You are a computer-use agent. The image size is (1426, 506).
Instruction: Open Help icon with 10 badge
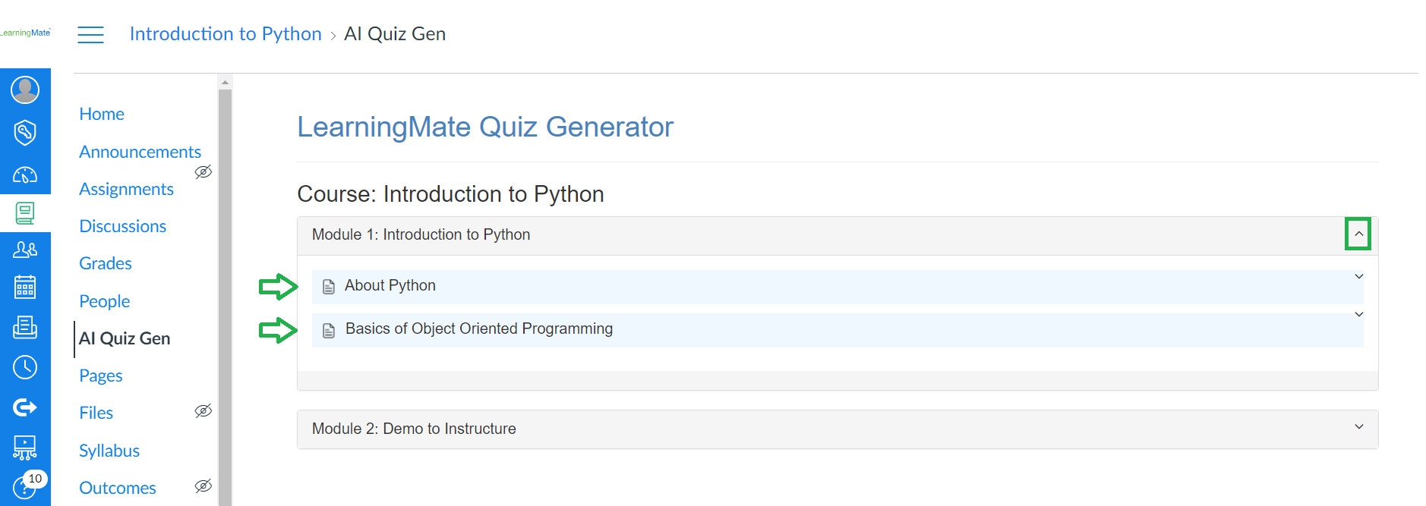point(25,486)
